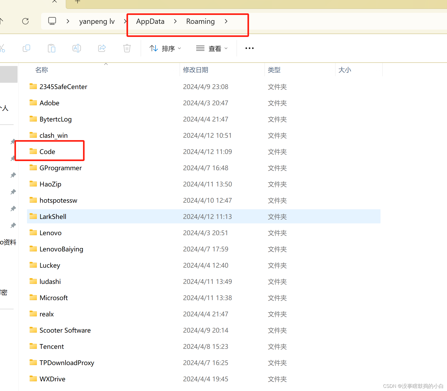Open the 查看 (View) dropdown
The width and height of the screenshot is (447, 391).
pyautogui.click(x=212, y=48)
